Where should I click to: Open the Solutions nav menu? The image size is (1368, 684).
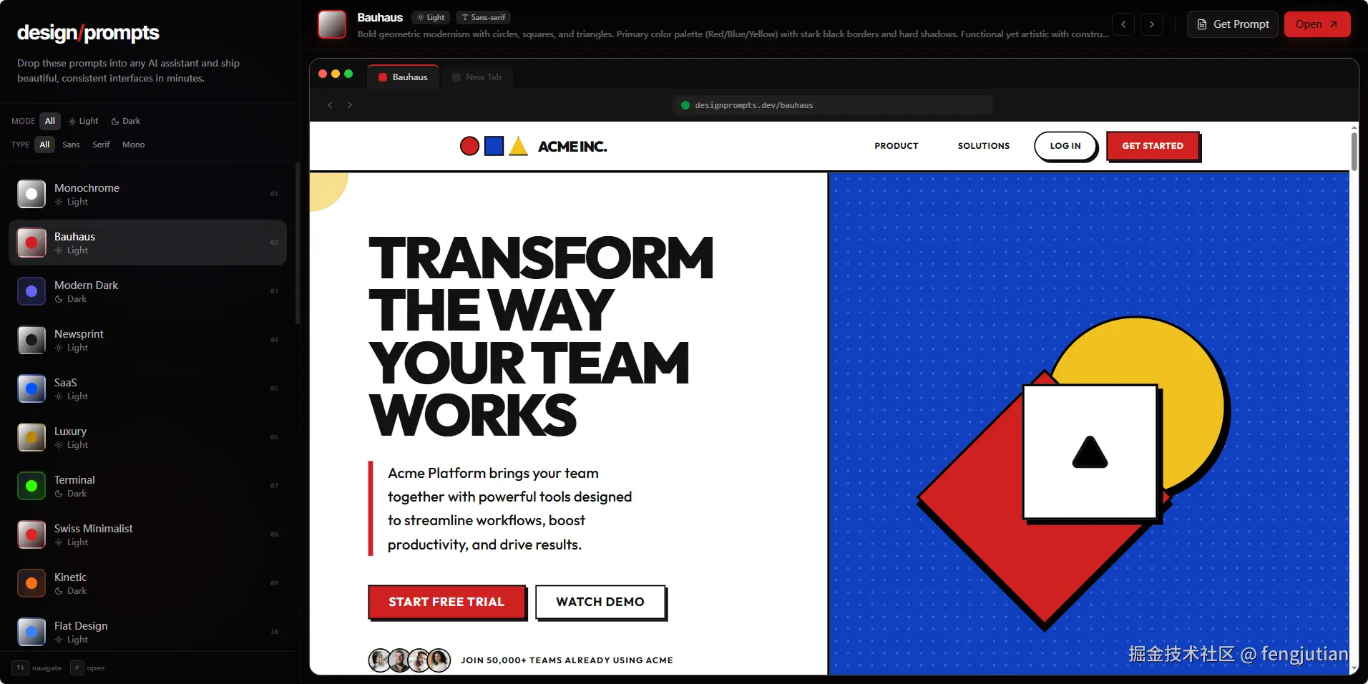click(x=983, y=146)
